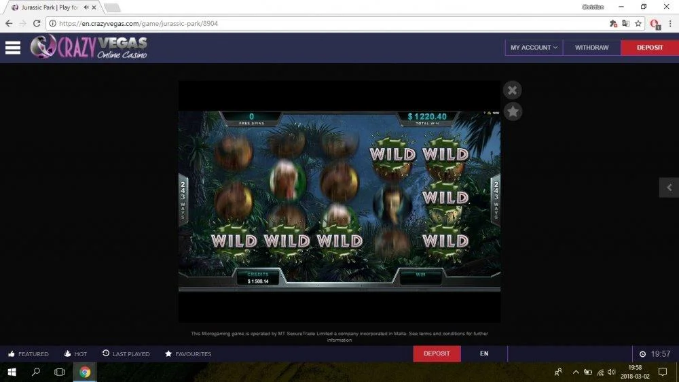The width and height of the screenshot is (679, 382).
Task: Mute the Jurassic Park tab audio
Action: (86, 7)
